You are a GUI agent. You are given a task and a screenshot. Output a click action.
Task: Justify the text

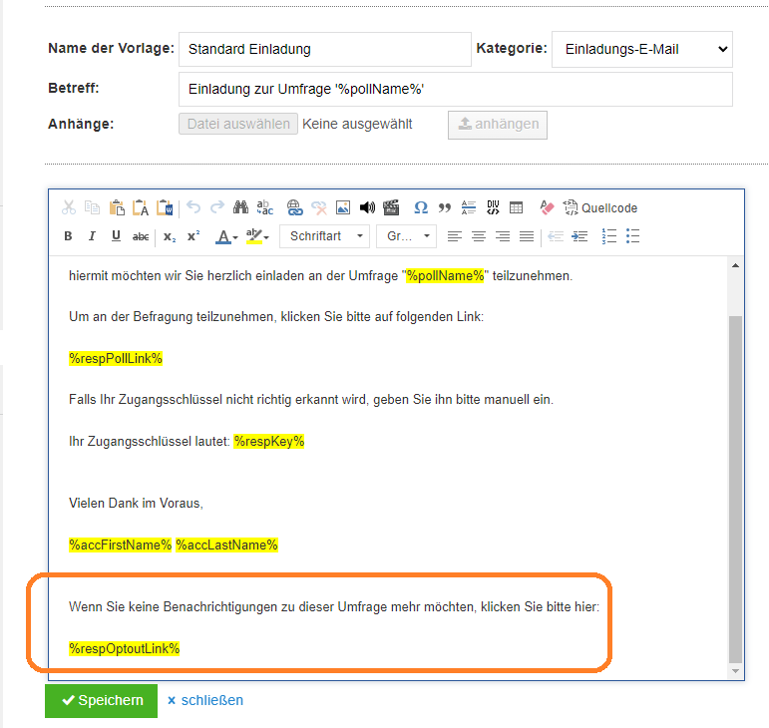(x=527, y=236)
